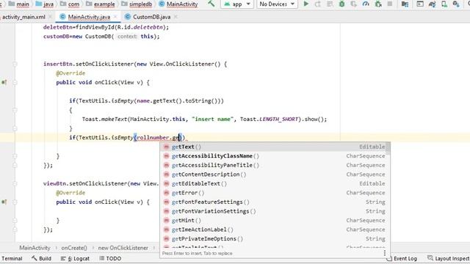Select the MainActivity.java tab
This screenshot has height=264, width=470.
(x=89, y=17)
